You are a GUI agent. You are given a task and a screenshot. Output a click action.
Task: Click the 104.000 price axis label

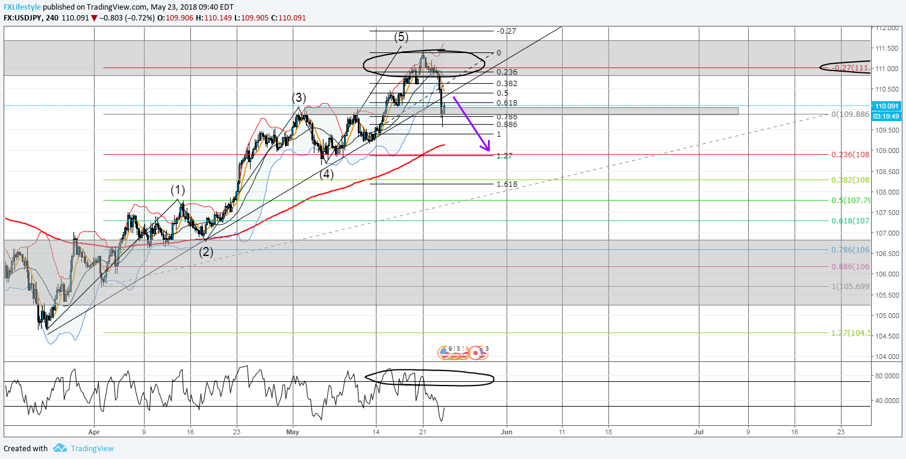(x=887, y=357)
